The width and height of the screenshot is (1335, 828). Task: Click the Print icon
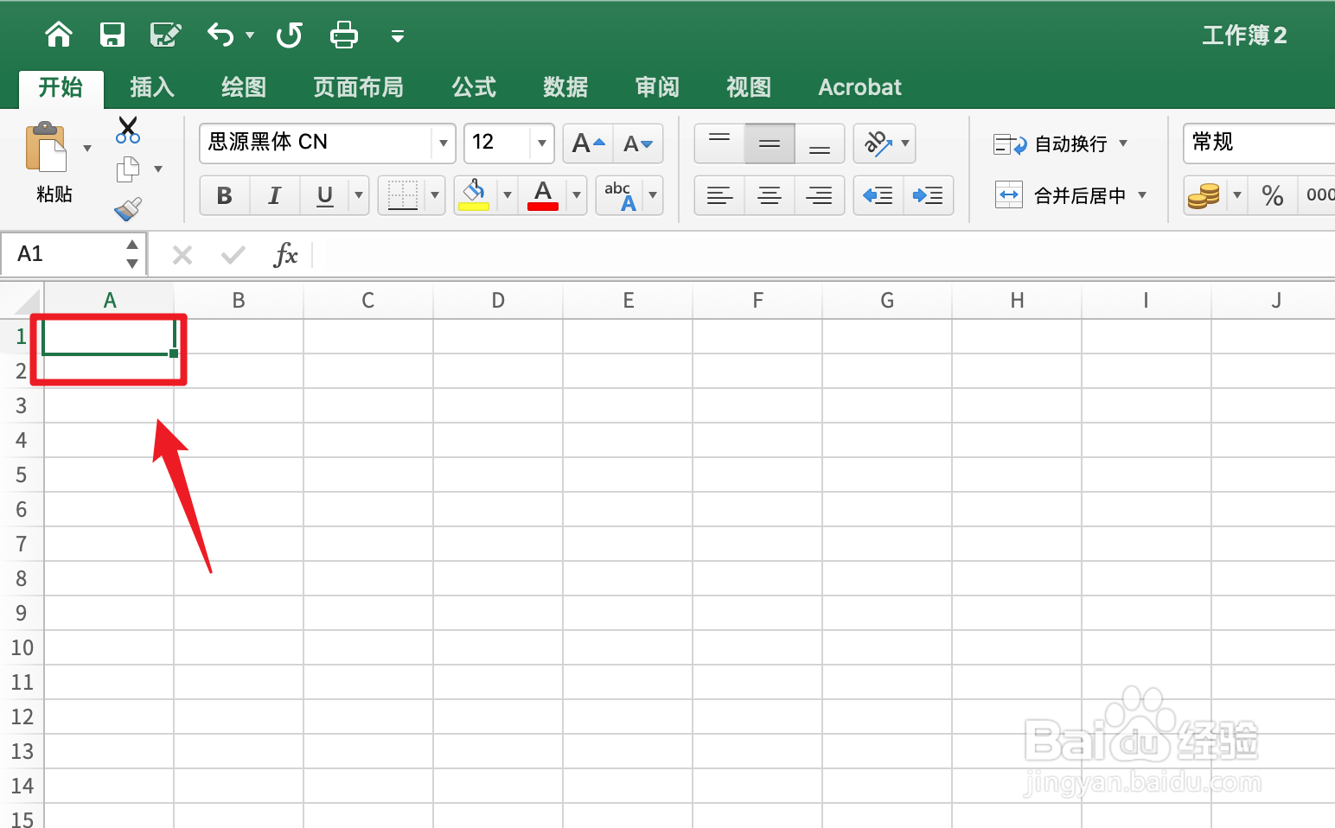343,35
